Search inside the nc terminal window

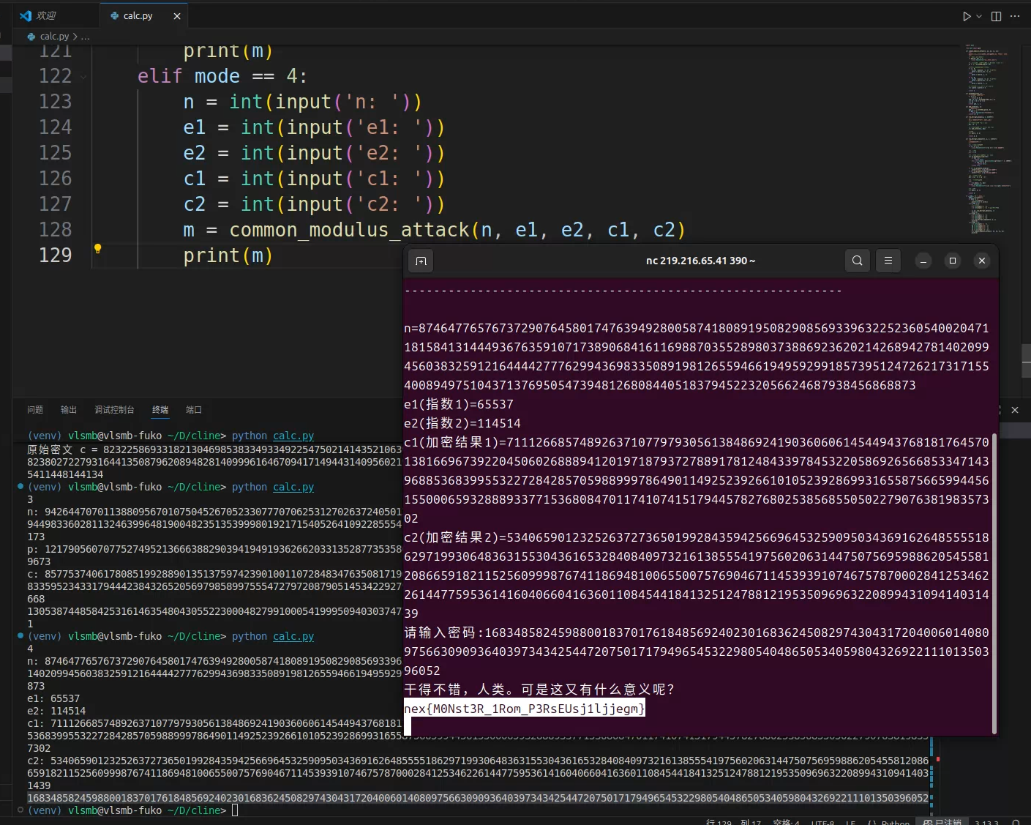point(857,261)
